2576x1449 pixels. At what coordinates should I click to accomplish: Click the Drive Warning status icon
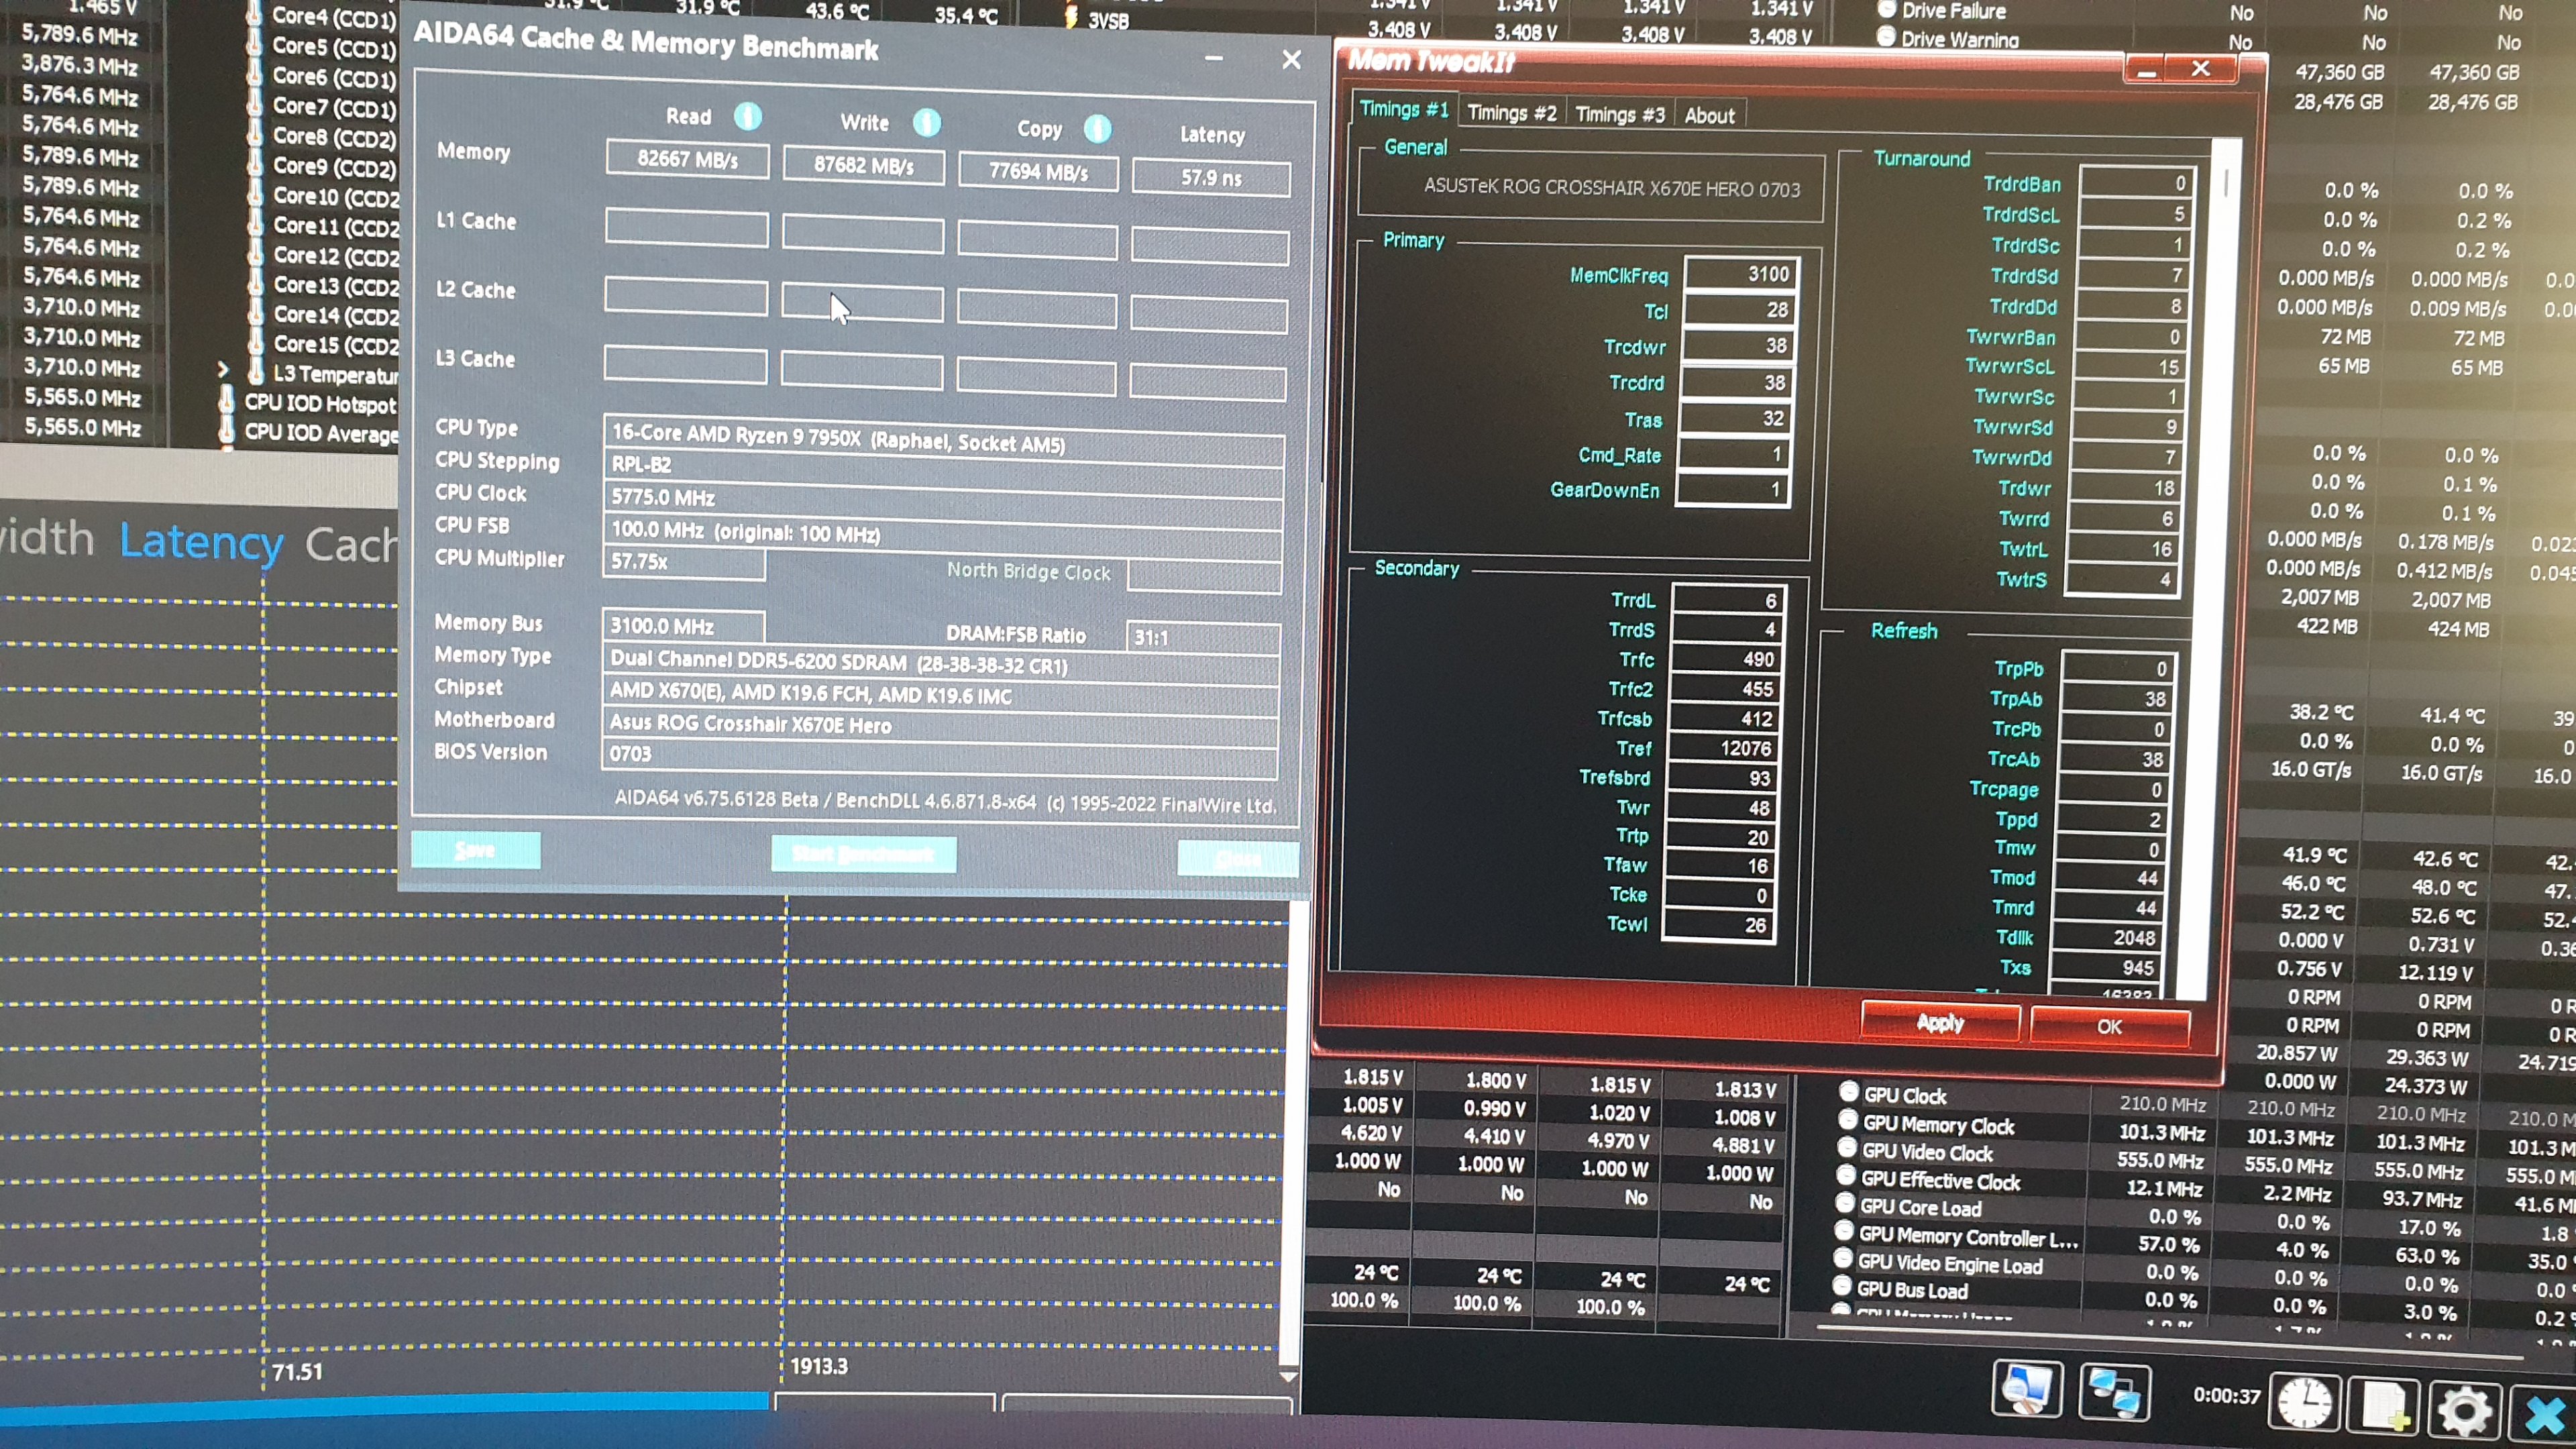coord(1885,37)
